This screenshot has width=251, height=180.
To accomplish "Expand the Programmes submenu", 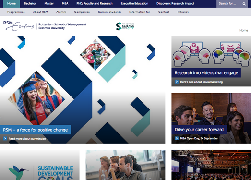I will coord(16,12).
